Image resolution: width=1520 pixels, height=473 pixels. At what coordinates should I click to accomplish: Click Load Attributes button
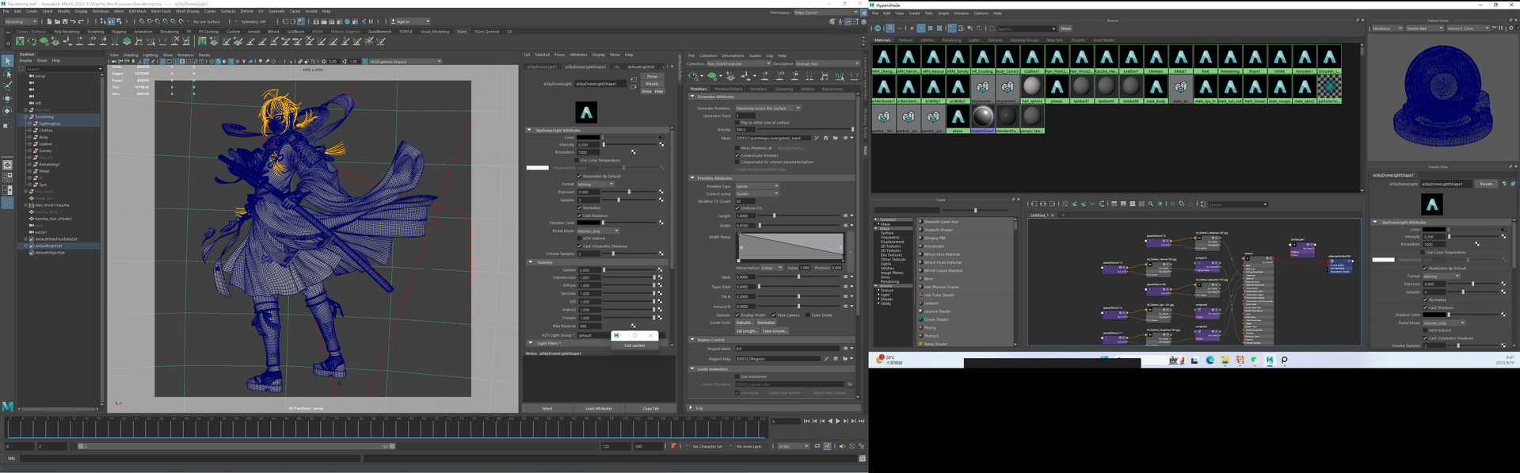coord(599,409)
